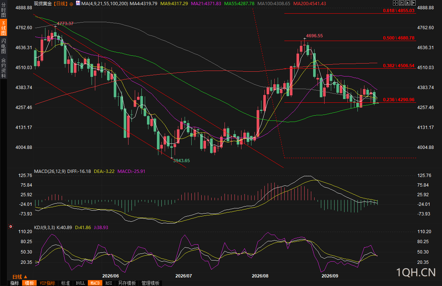Viewport: 442px width, 286px height.
Task: Click the 0.236 \ 4290.96 Fibonacci label
Action: [398, 100]
